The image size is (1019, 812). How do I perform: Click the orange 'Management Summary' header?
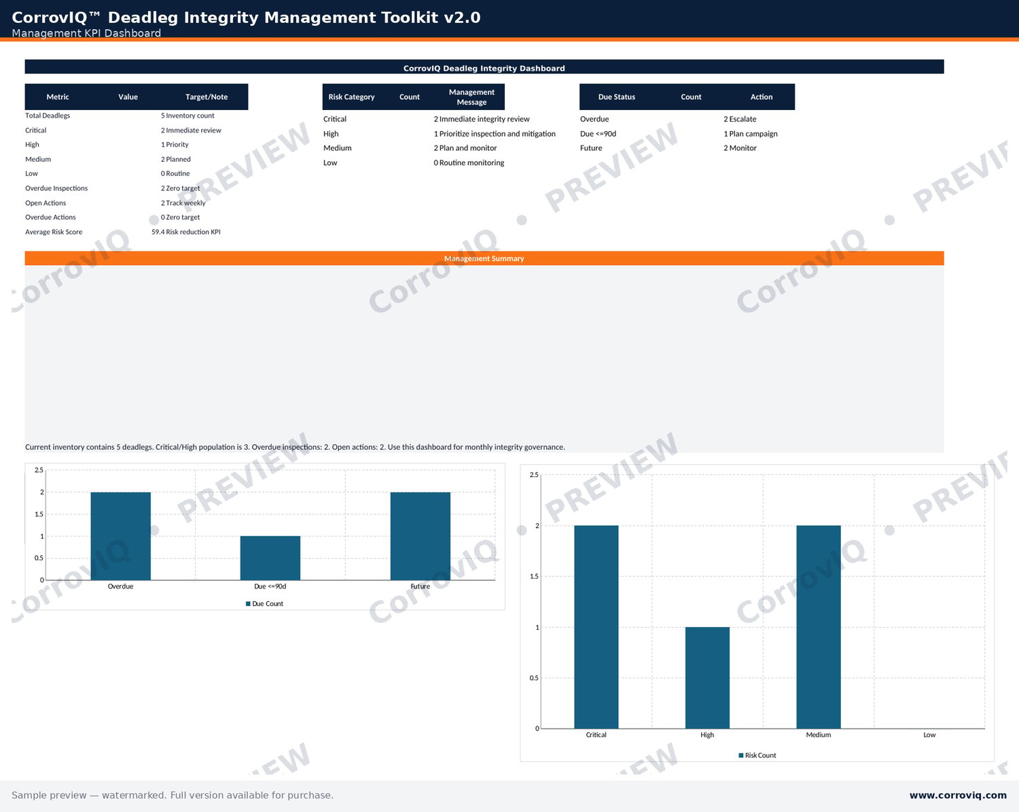(484, 258)
